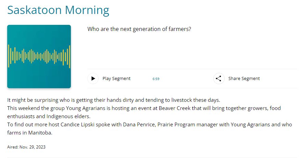
Task: Open the Saskatoon Morning show heading
Action: (58, 10)
